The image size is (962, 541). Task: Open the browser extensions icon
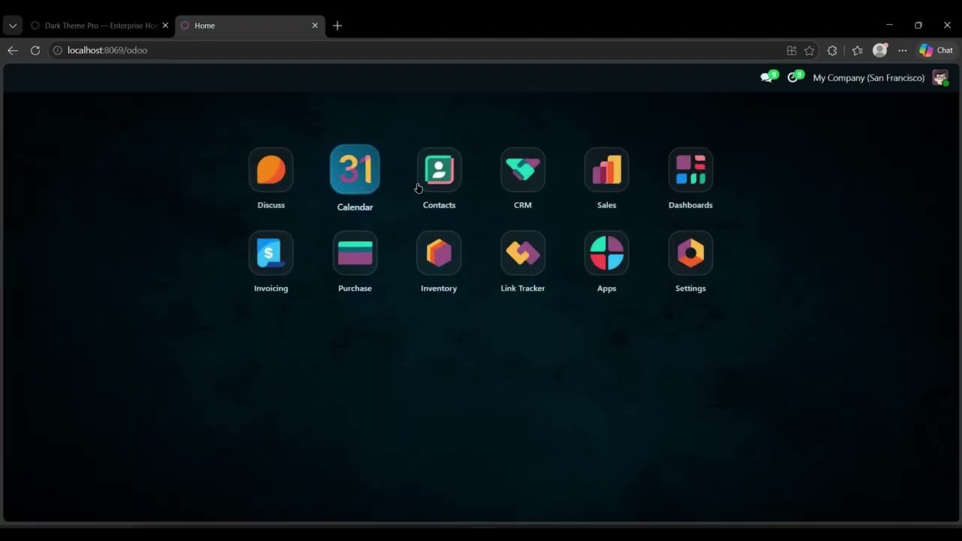pyautogui.click(x=832, y=50)
